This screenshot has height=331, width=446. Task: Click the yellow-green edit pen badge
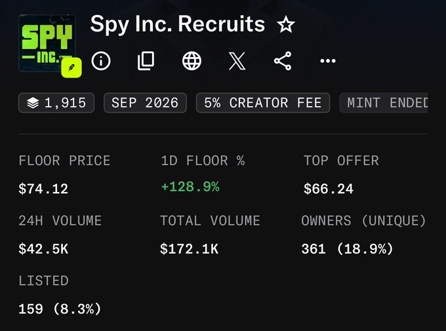tap(71, 68)
